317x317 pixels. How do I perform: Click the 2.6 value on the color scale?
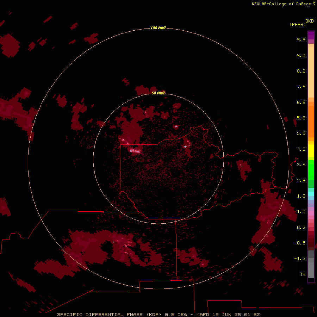tap(301, 181)
